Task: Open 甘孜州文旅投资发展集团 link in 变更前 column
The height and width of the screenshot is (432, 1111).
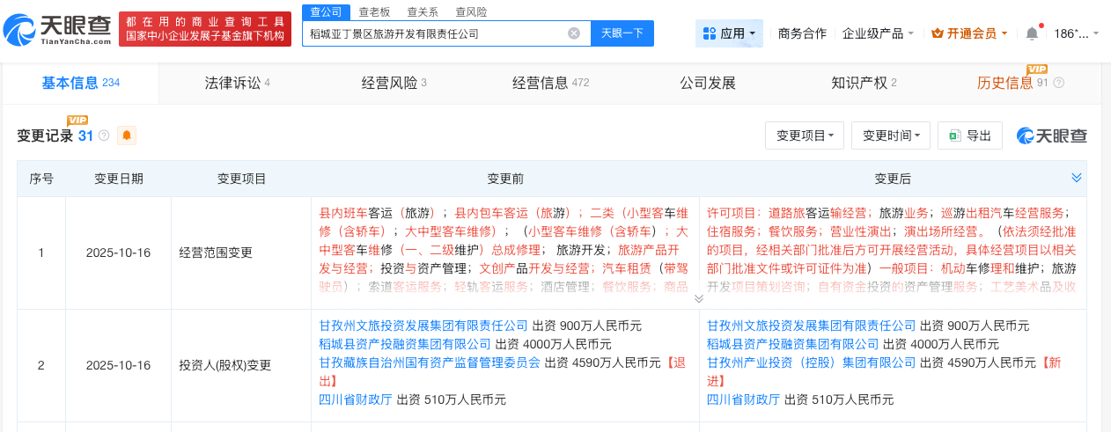Action: [423, 326]
